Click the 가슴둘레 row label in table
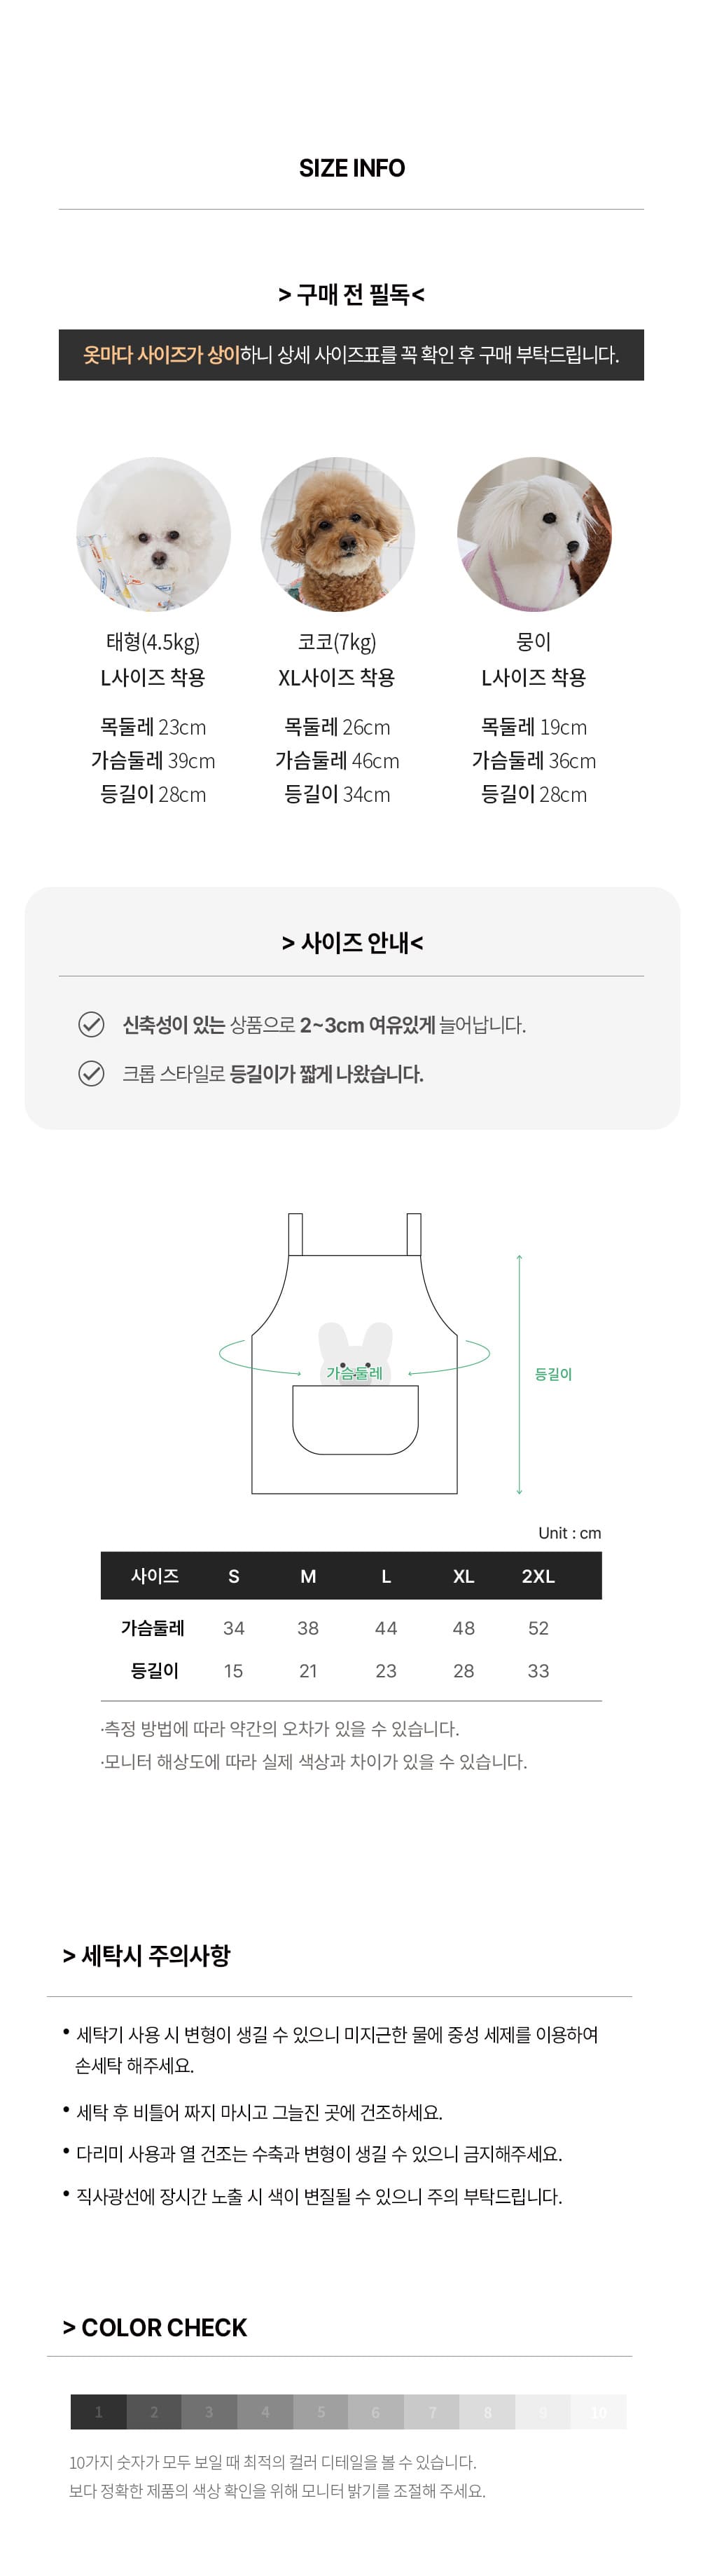The image size is (703, 2576). pos(153,1628)
